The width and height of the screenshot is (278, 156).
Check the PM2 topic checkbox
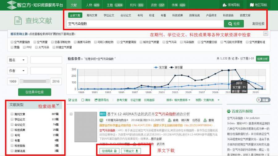tap(24, 47)
